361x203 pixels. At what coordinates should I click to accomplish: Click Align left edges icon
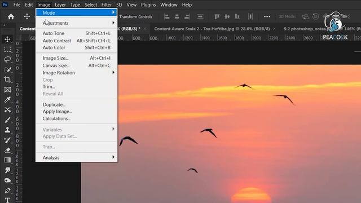point(167,16)
